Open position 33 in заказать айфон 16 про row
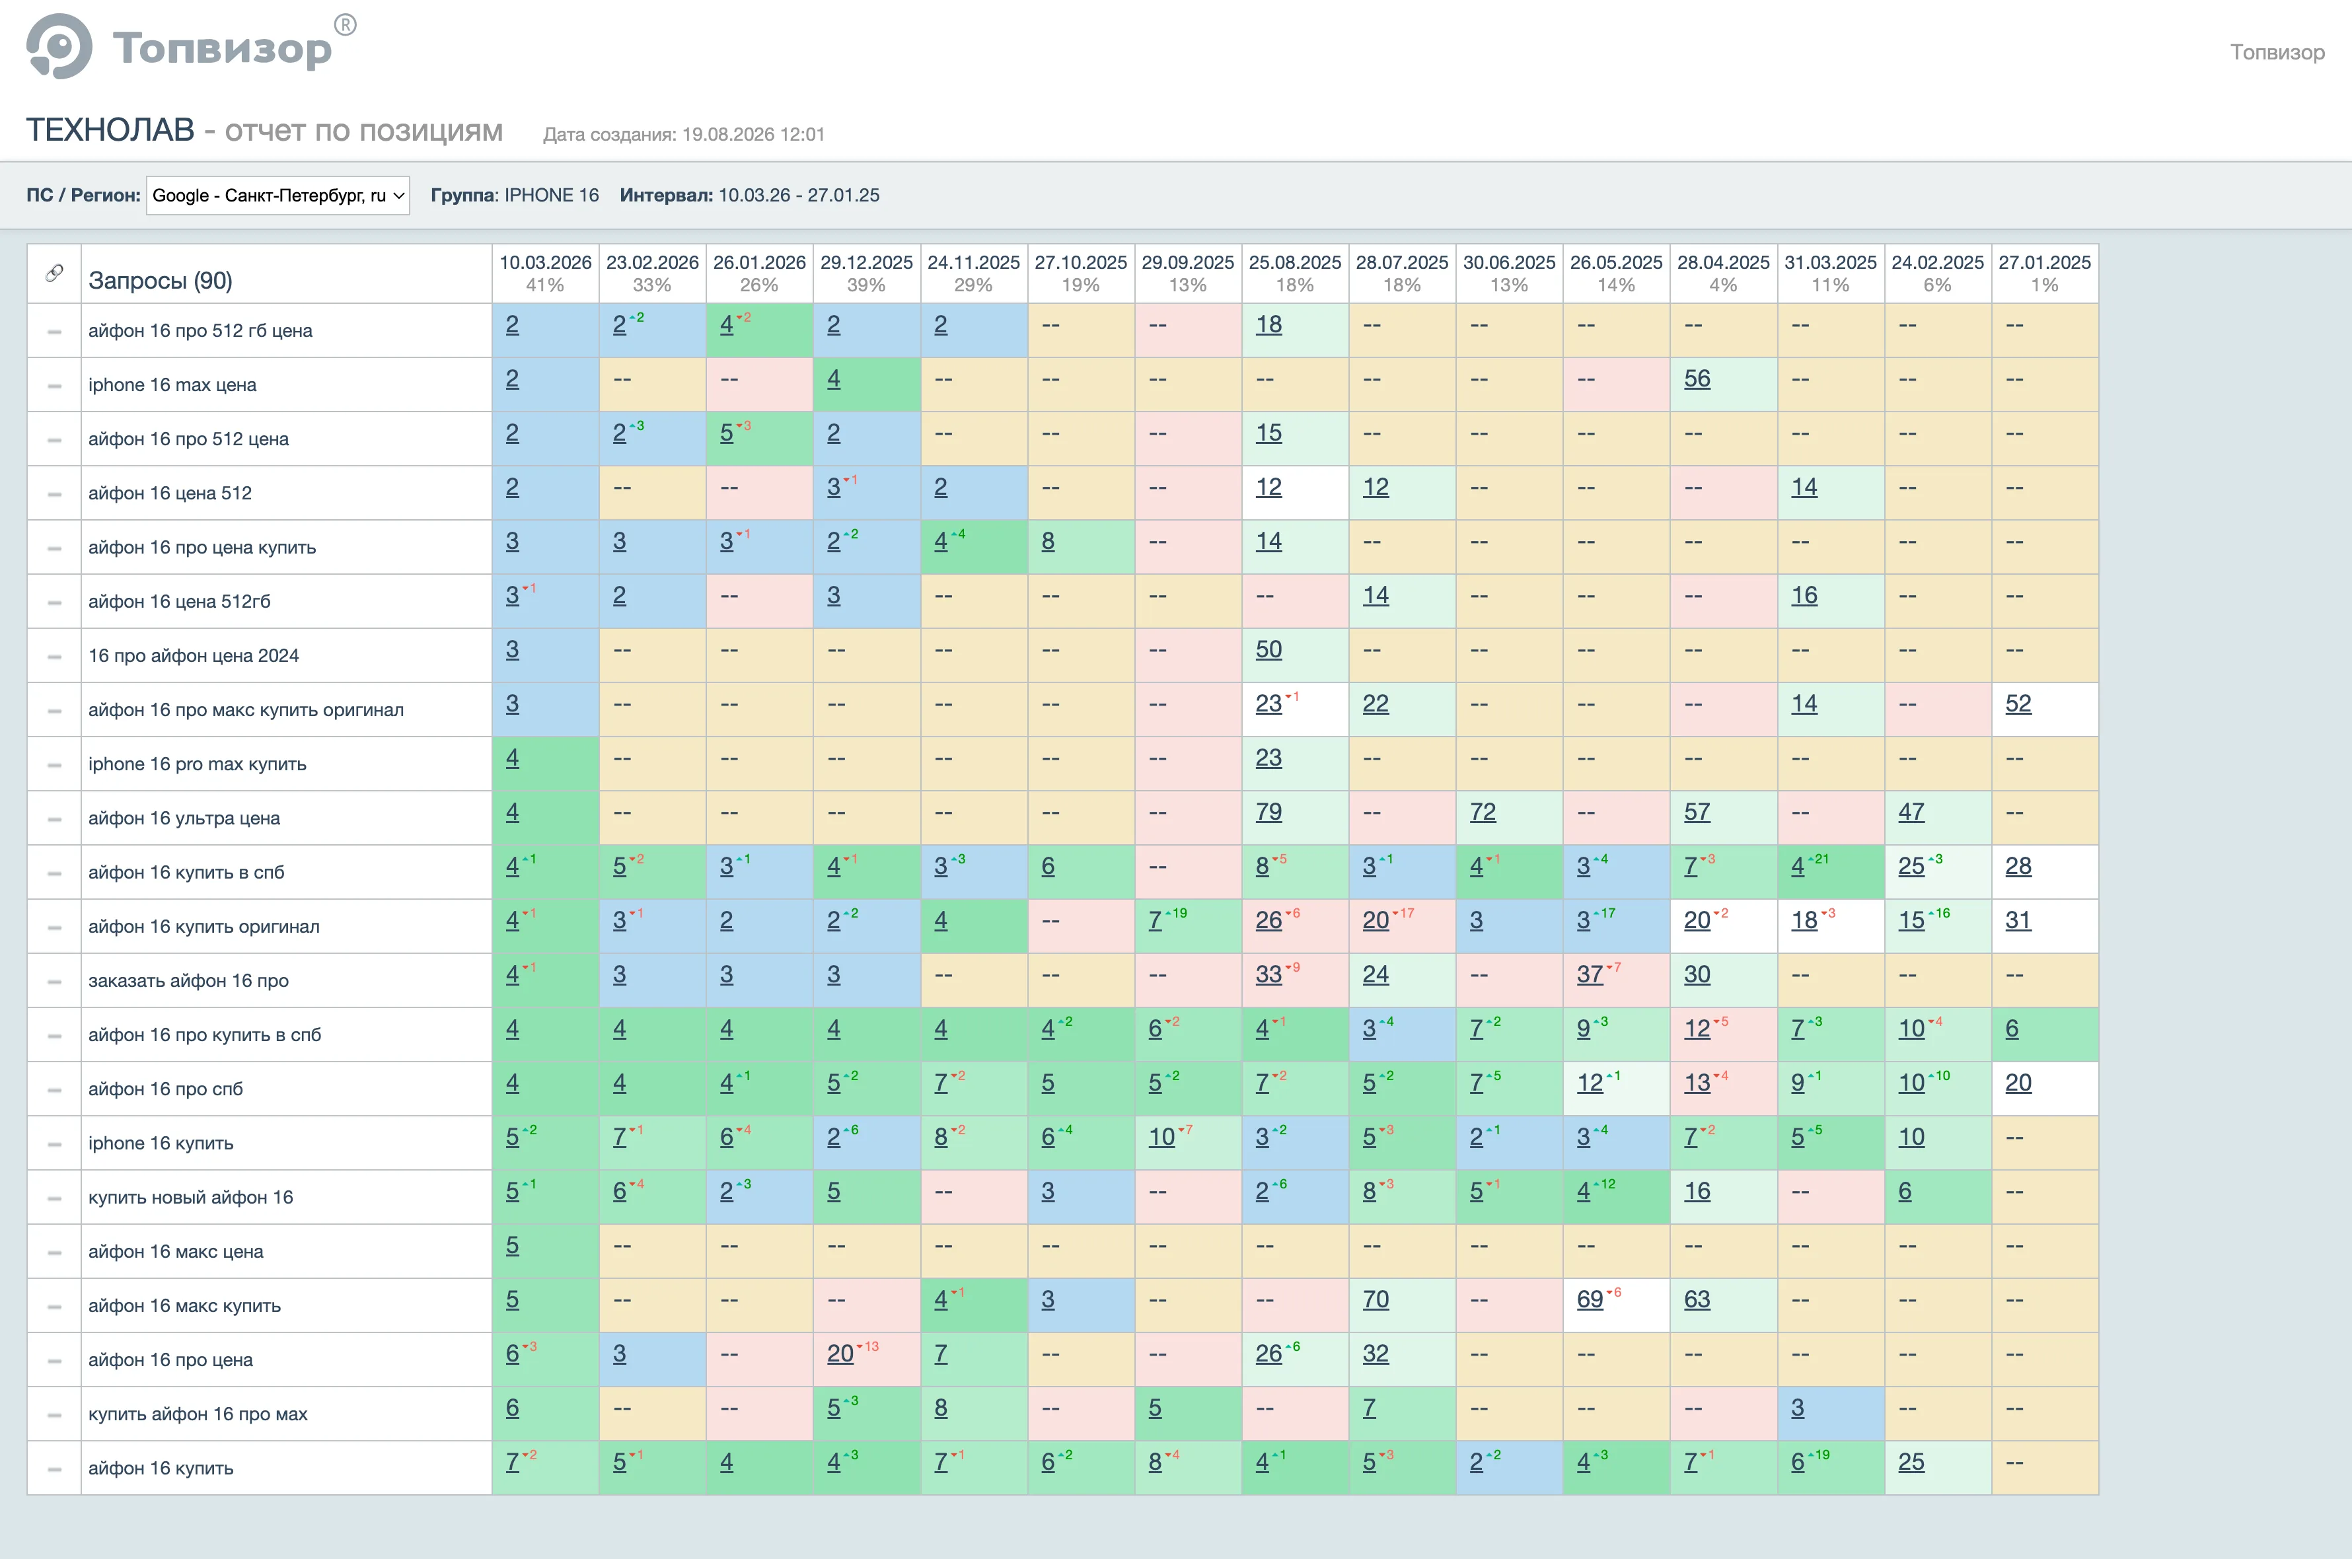 pos(1268,974)
